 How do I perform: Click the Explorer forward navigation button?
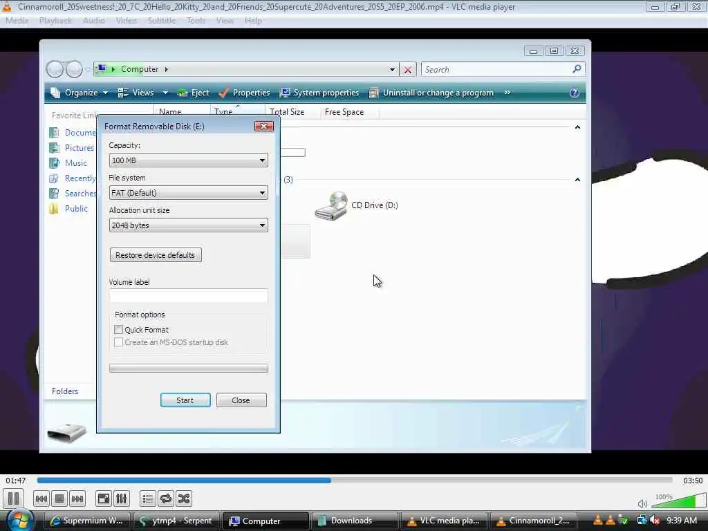click(x=74, y=69)
